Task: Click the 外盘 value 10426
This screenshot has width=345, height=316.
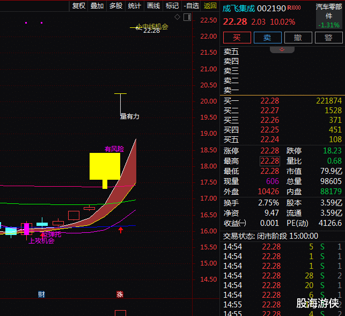Action: [x=268, y=192]
